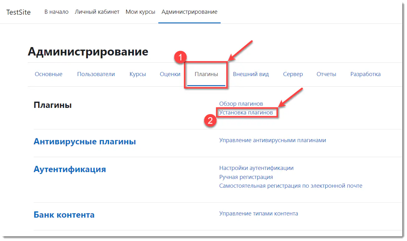Switch to the "Внешний вид" tab

pos(251,74)
